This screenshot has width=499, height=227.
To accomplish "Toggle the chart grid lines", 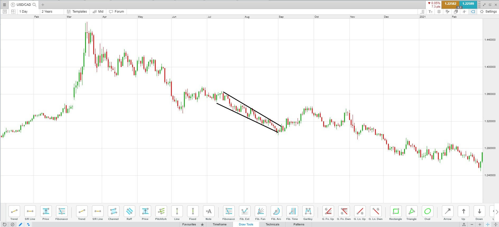I will tap(439, 12).
